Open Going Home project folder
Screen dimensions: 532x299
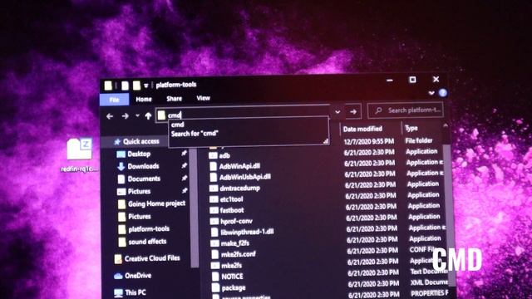(156, 203)
